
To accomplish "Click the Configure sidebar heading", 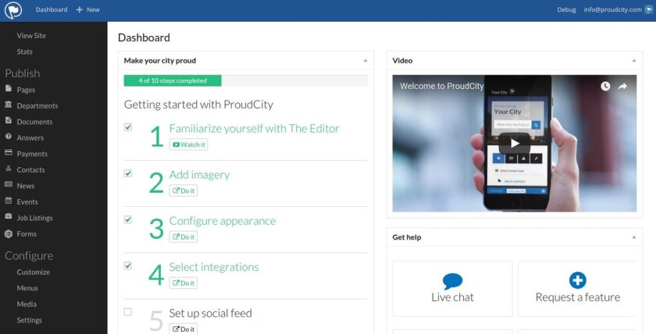I will (x=30, y=256).
